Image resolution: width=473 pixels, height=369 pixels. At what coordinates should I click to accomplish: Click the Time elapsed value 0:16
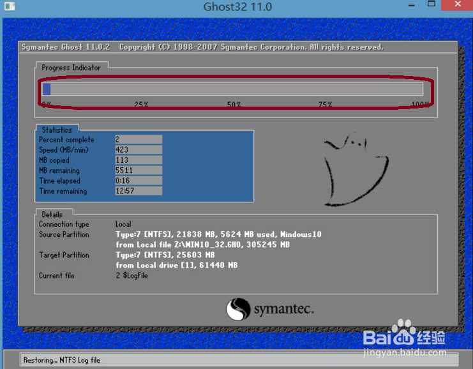click(139, 181)
